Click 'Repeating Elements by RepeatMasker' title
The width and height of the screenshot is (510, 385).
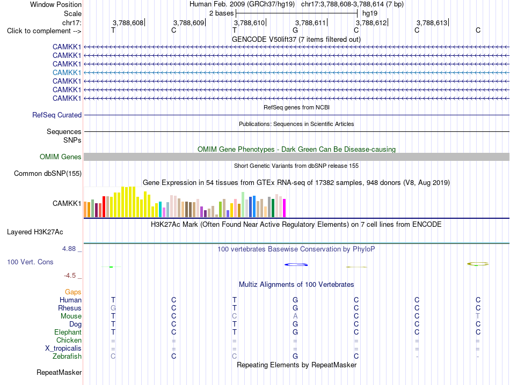click(297, 365)
